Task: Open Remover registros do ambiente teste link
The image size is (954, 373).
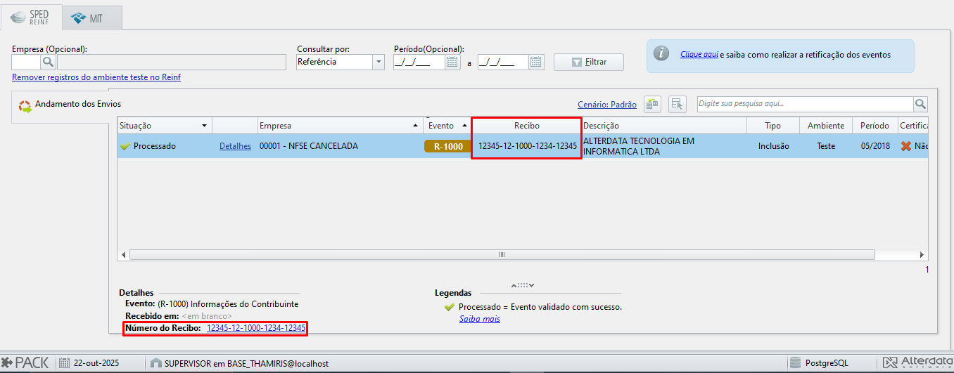Action: coord(96,77)
